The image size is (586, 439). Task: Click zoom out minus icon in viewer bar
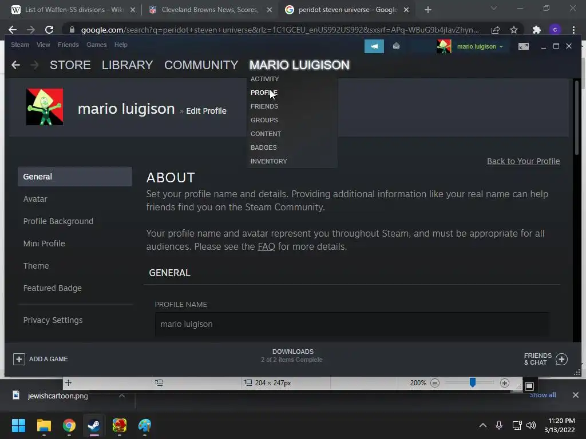click(x=435, y=383)
